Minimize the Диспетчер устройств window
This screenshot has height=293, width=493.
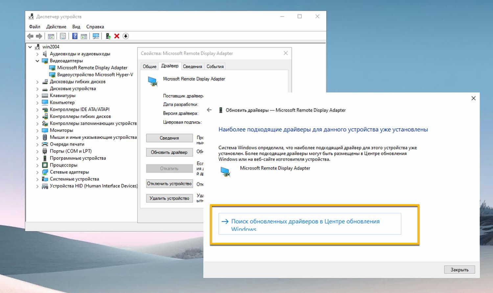pos(282,16)
